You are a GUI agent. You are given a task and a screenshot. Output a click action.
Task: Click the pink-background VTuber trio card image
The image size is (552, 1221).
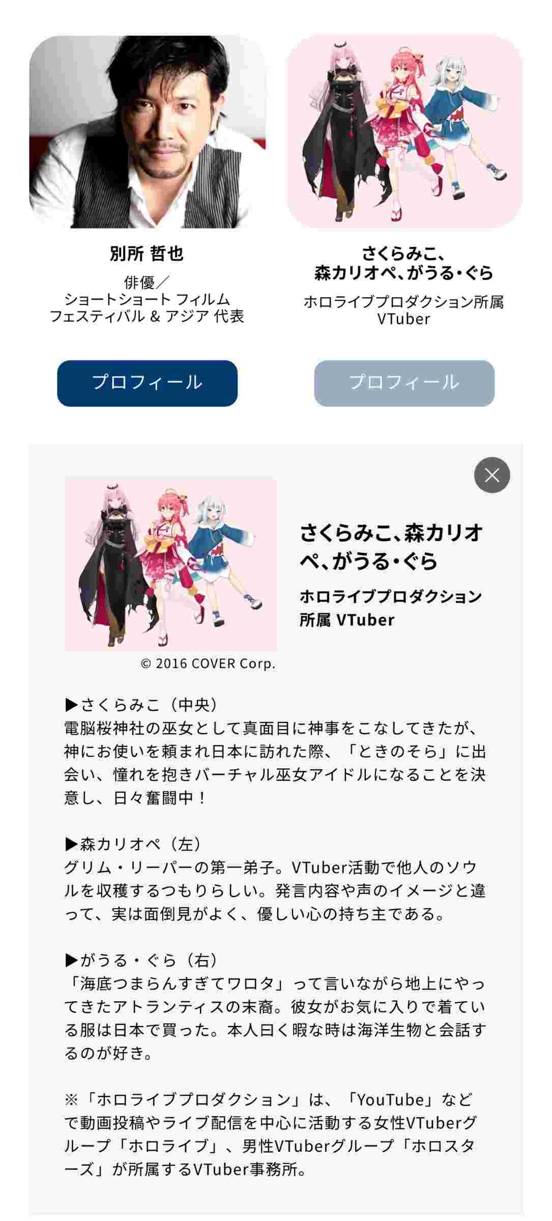pos(404,132)
